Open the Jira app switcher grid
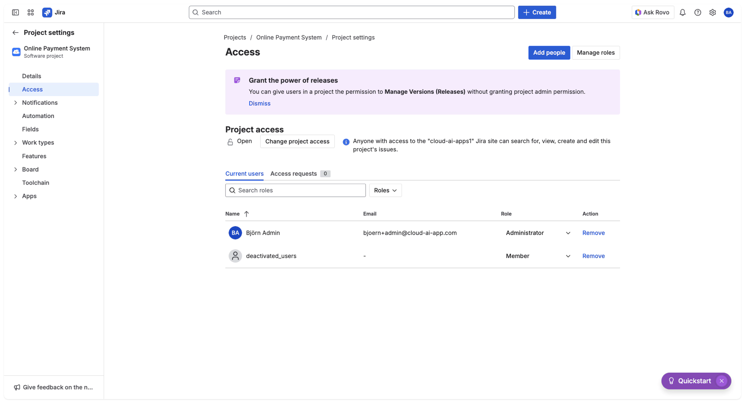 (x=30, y=12)
